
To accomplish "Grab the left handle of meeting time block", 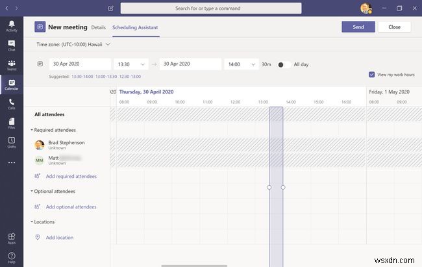I will (x=269, y=187).
